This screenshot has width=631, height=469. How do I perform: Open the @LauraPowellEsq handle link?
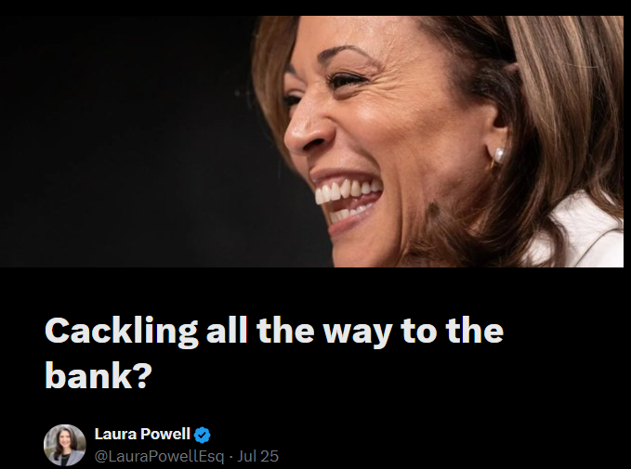159,456
